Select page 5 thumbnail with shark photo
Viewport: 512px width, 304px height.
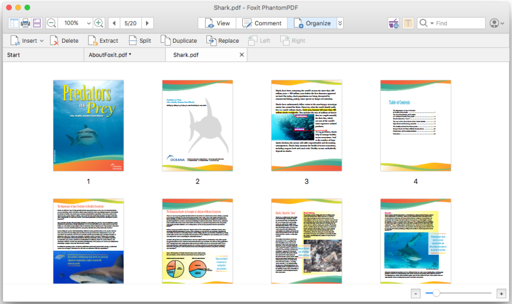click(x=89, y=241)
